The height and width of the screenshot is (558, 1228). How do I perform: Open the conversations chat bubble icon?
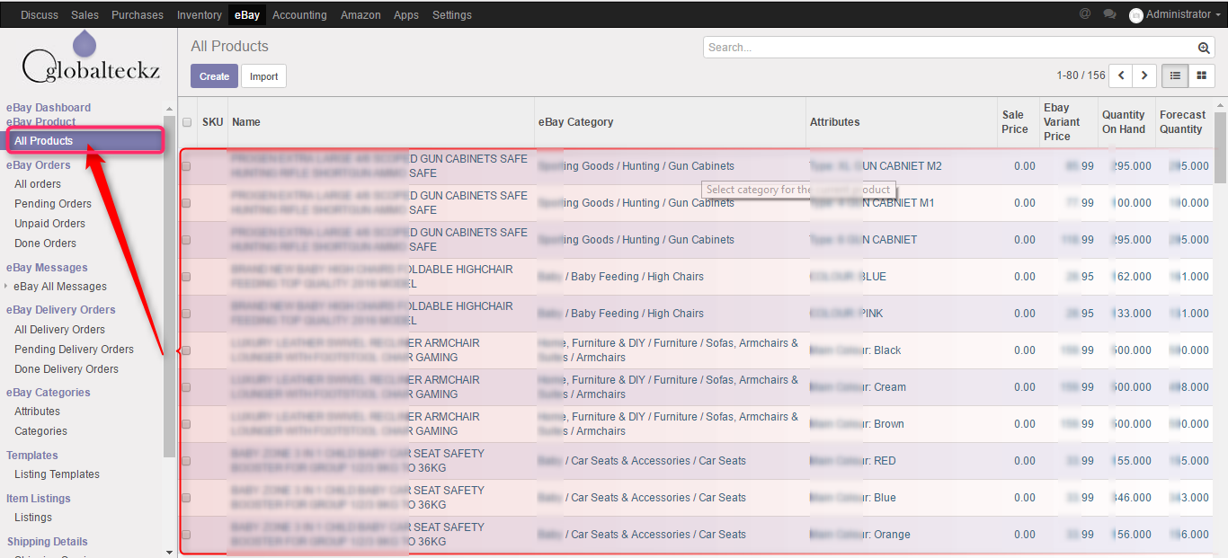point(1109,14)
